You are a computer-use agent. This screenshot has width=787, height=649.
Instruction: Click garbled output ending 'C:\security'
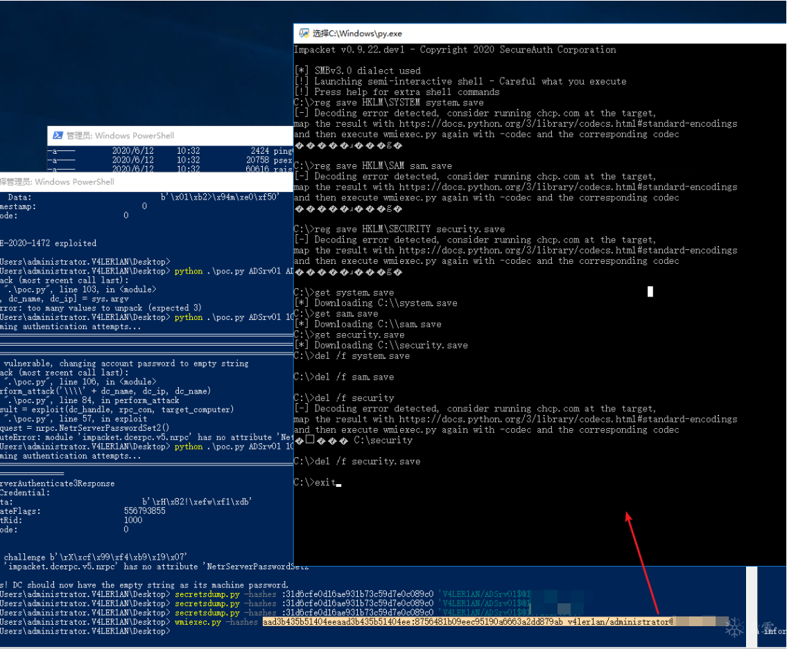click(x=354, y=440)
